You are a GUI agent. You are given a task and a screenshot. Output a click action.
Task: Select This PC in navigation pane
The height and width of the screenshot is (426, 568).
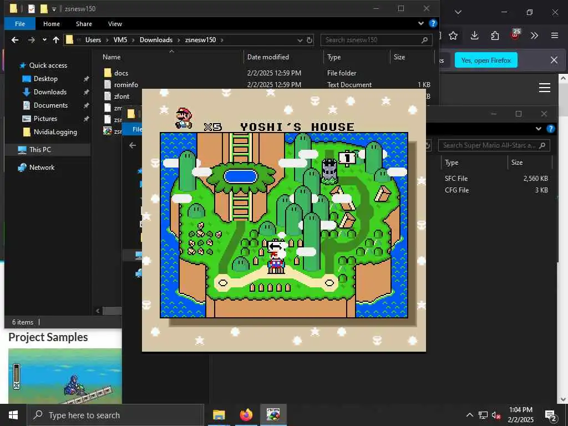[40, 150]
